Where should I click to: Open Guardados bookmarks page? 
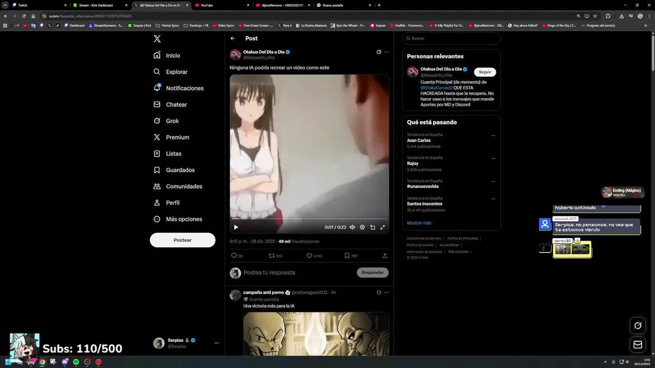(174, 170)
